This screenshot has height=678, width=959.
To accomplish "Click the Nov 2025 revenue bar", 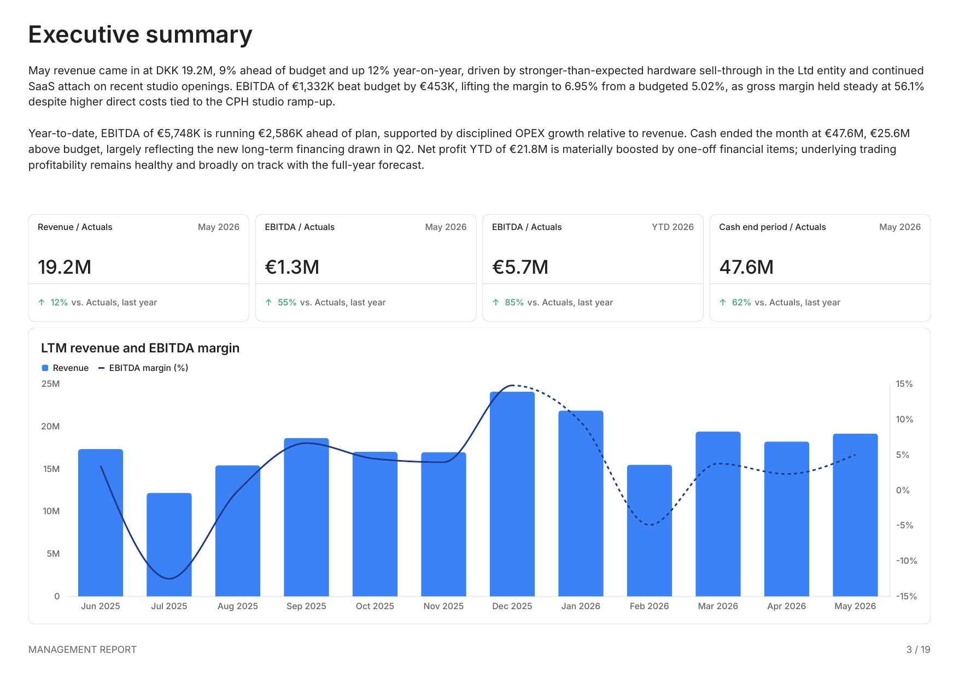I will [443, 524].
